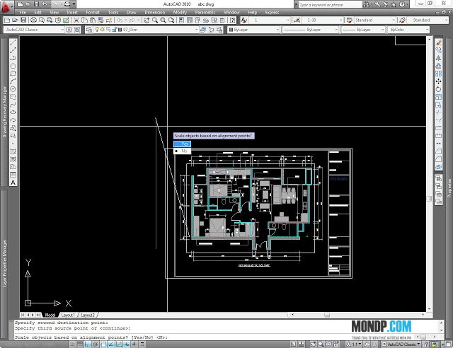Open the text style dropdown showing 1

[x=270, y=20]
